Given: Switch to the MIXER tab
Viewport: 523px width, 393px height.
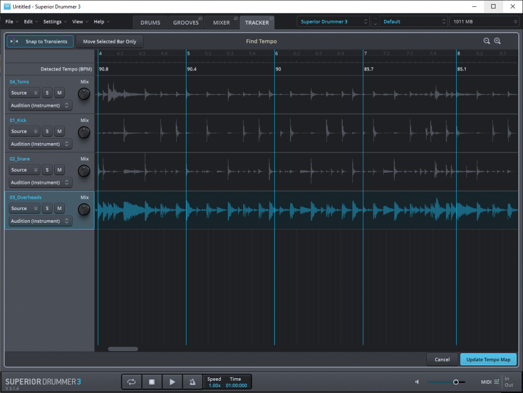Looking at the screenshot, I should (x=222, y=22).
